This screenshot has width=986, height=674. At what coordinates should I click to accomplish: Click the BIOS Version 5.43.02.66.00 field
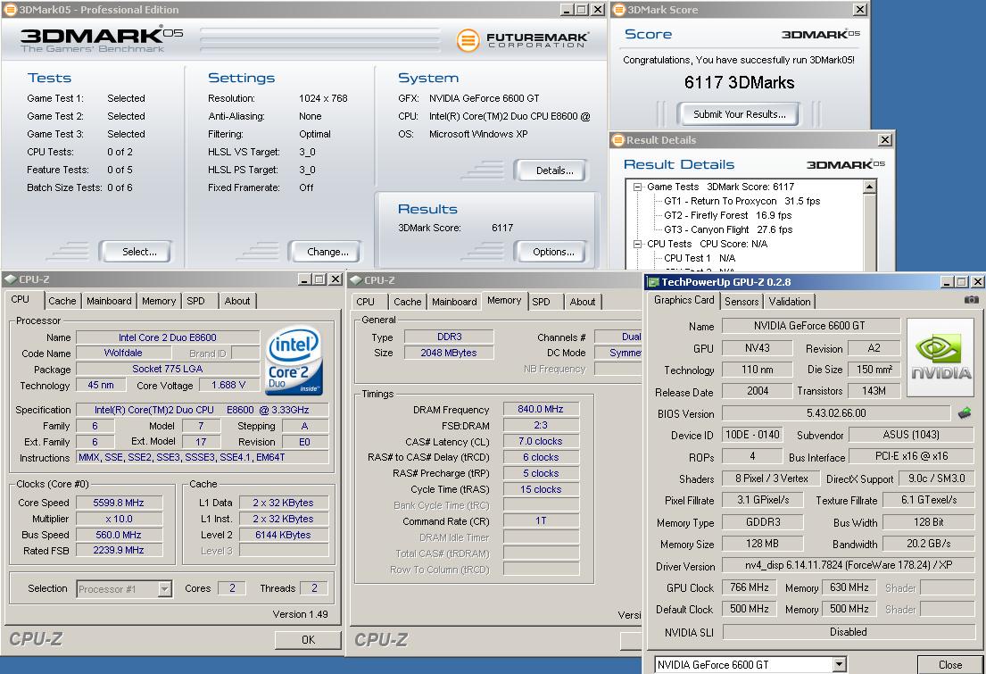tap(836, 412)
